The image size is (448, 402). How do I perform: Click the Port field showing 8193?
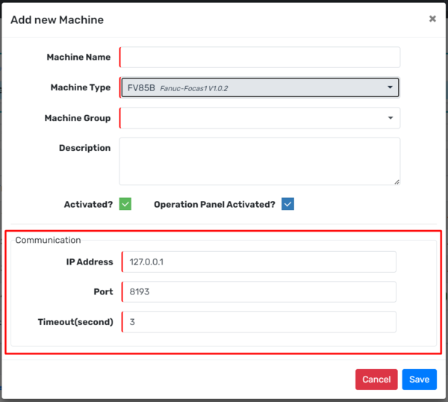258,292
